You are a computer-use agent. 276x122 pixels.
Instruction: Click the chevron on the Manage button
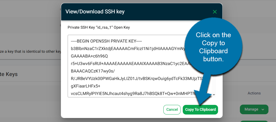[x=263, y=109]
